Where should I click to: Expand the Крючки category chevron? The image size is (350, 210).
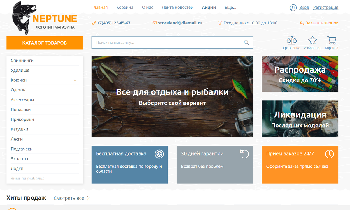75,80
